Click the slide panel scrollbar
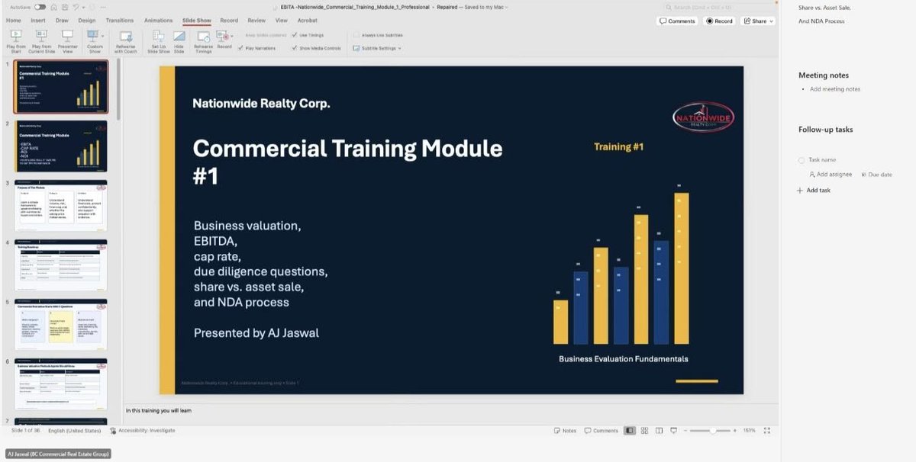Viewport: 916px width, 462px height. click(118, 89)
